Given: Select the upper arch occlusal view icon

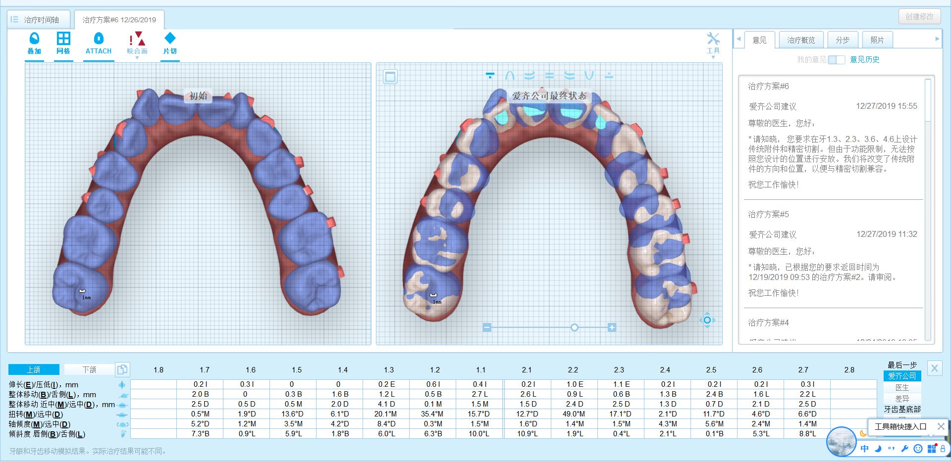Looking at the screenshot, I should (510, 76).
